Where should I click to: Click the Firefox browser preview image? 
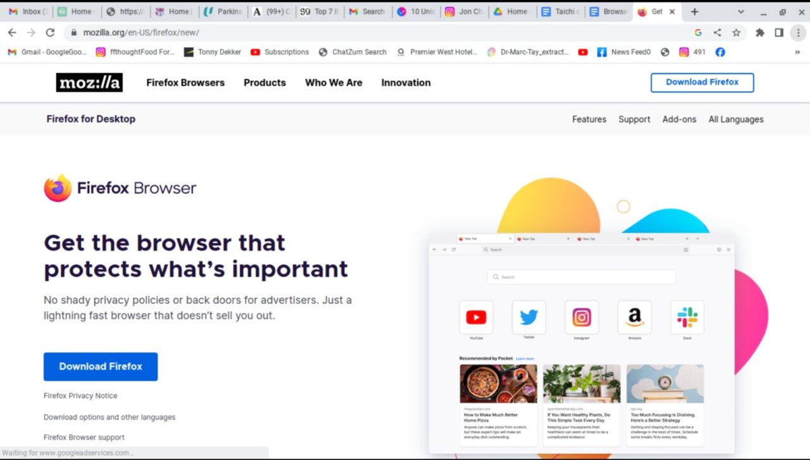coord(582,343)
